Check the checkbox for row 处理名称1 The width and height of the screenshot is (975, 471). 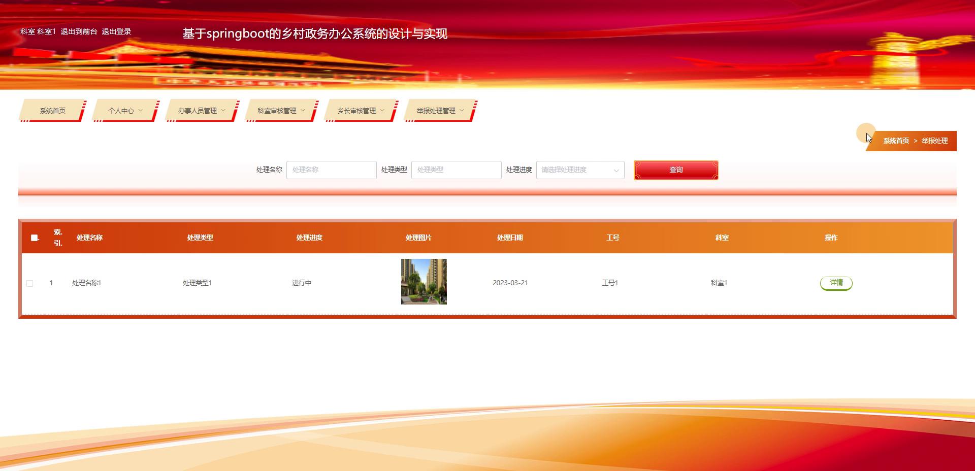point(30,283)
